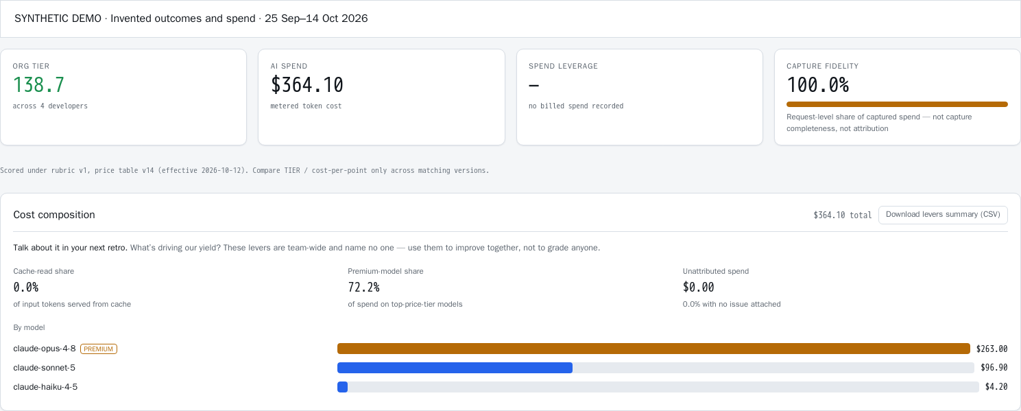Click the claude-sonnet-5 model name
The width and height of the screenshot is (1021, 411).
pos(44,368)
